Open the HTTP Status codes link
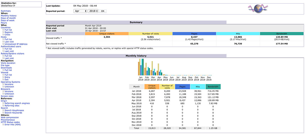 (x=10, y=122)
